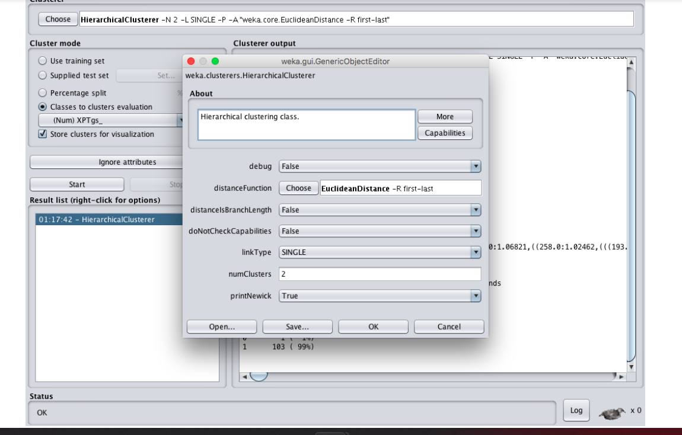Select result 01:17:42 - HierarchicalClusterer

click(x=109, y=219)
